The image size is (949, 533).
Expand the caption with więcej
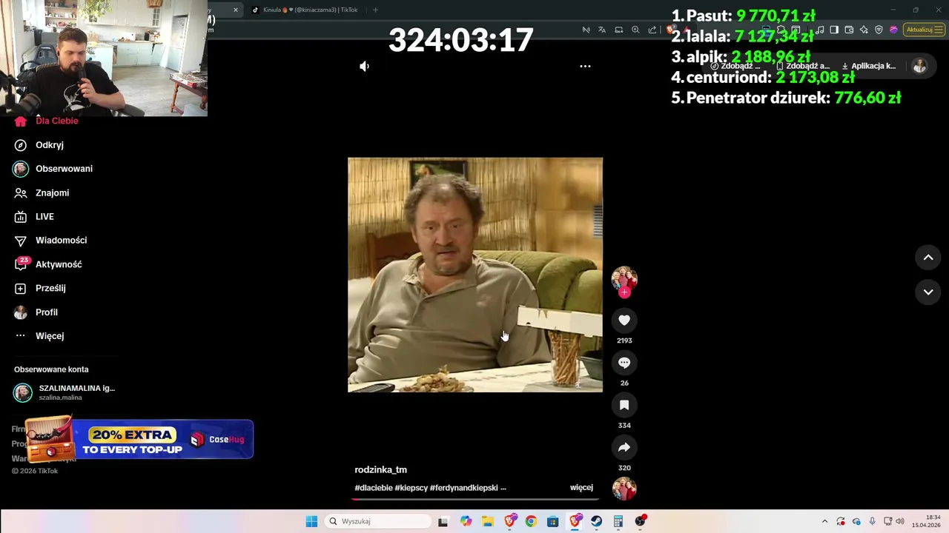click(x=581, y=488)
